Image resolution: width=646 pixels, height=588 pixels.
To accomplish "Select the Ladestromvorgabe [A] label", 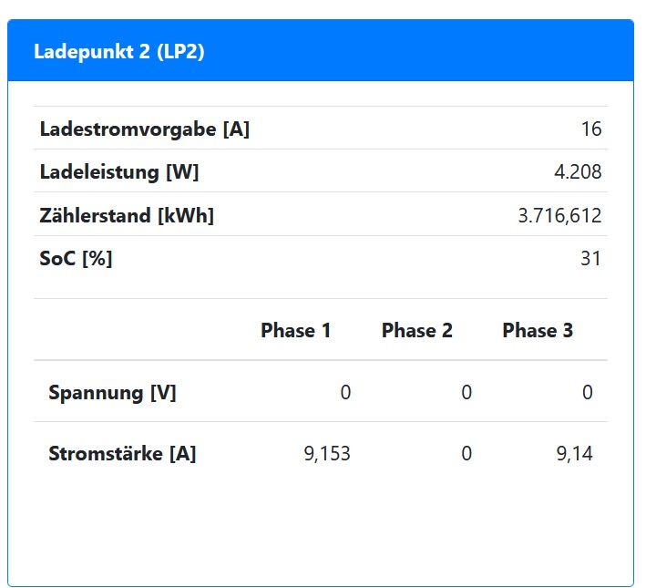I will pos(144,129).
